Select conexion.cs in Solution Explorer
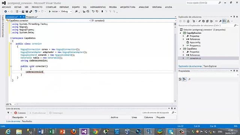 tap(195, 58)
